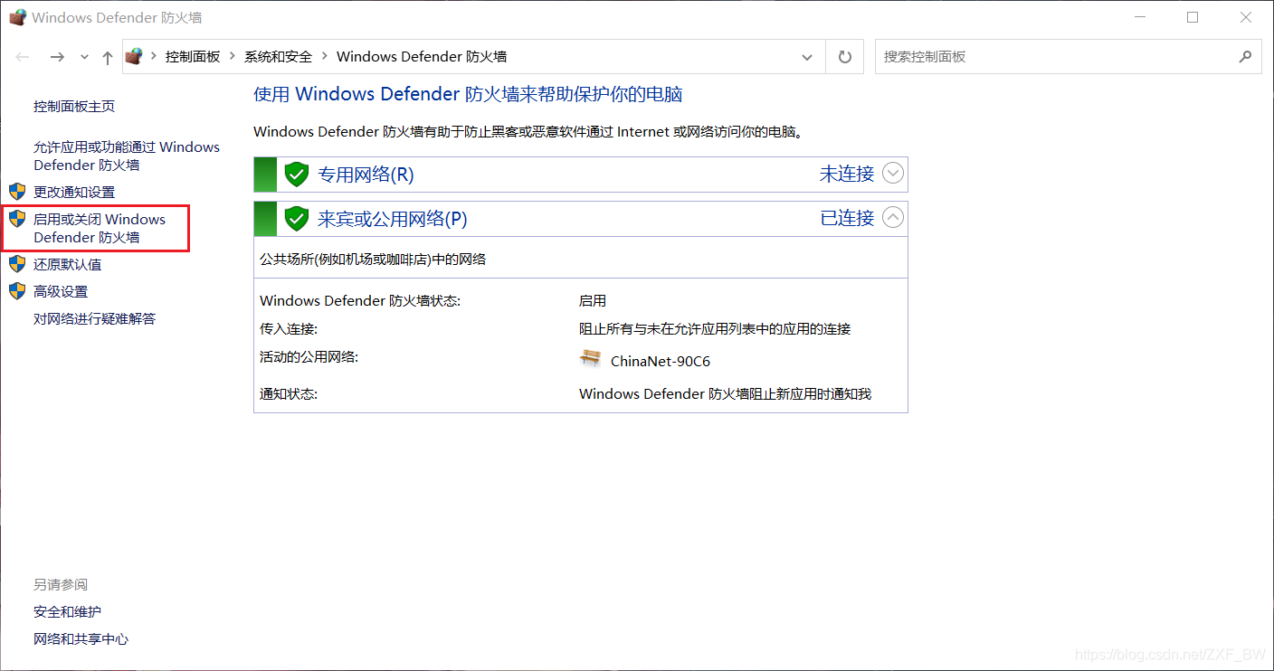Open 安全和维护 link
This screenshot has height=671, width=1274.
coord(68,611)
